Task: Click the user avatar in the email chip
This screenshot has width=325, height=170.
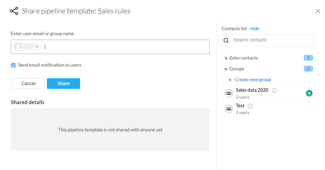Action: point(18,47)
